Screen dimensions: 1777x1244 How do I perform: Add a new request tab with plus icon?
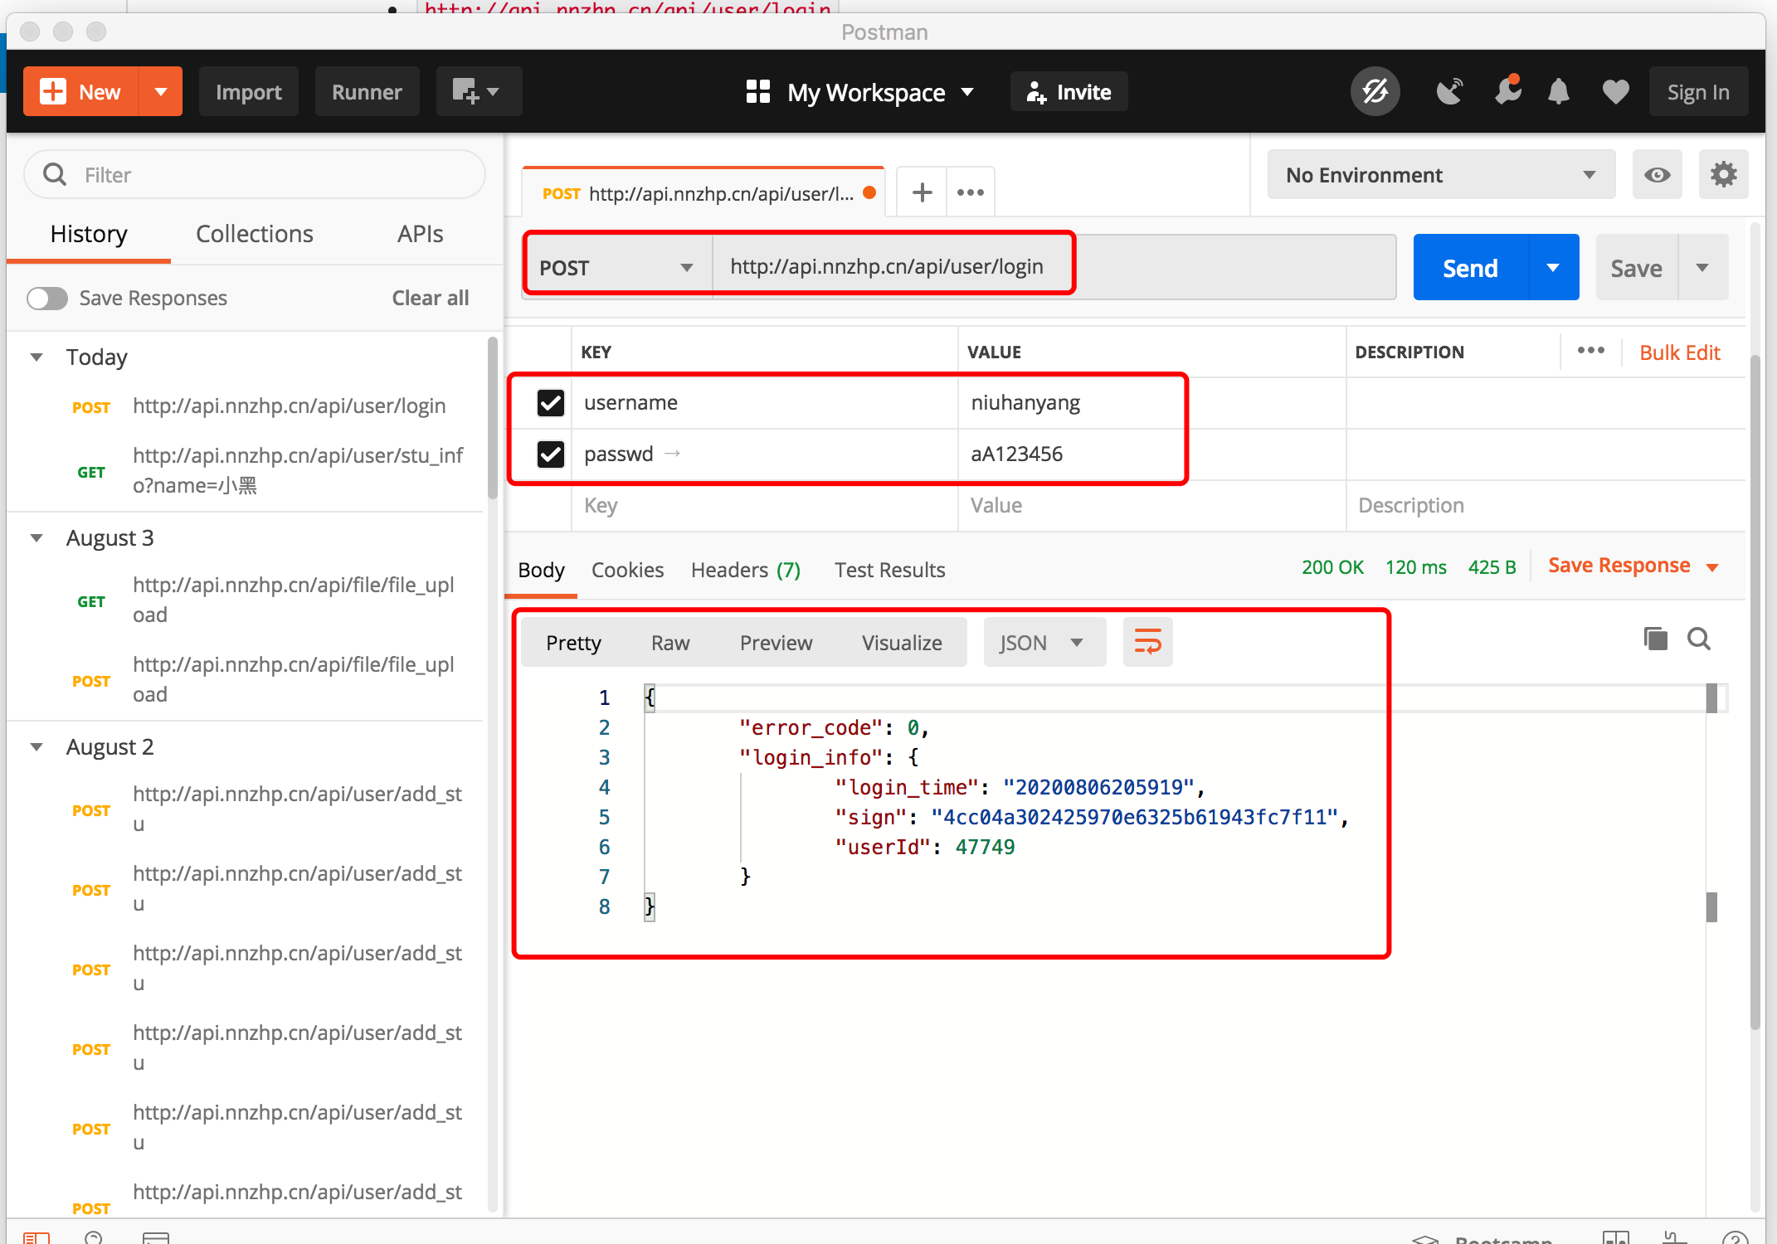pyautogui.click(x=922, y=192)
